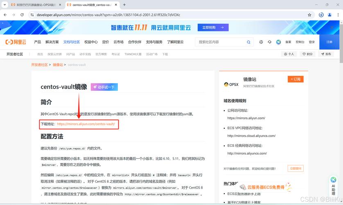Viewport: 343px width, 205px height.
Task: Open the 官方博客 nav item
Action: coord(101,54)
